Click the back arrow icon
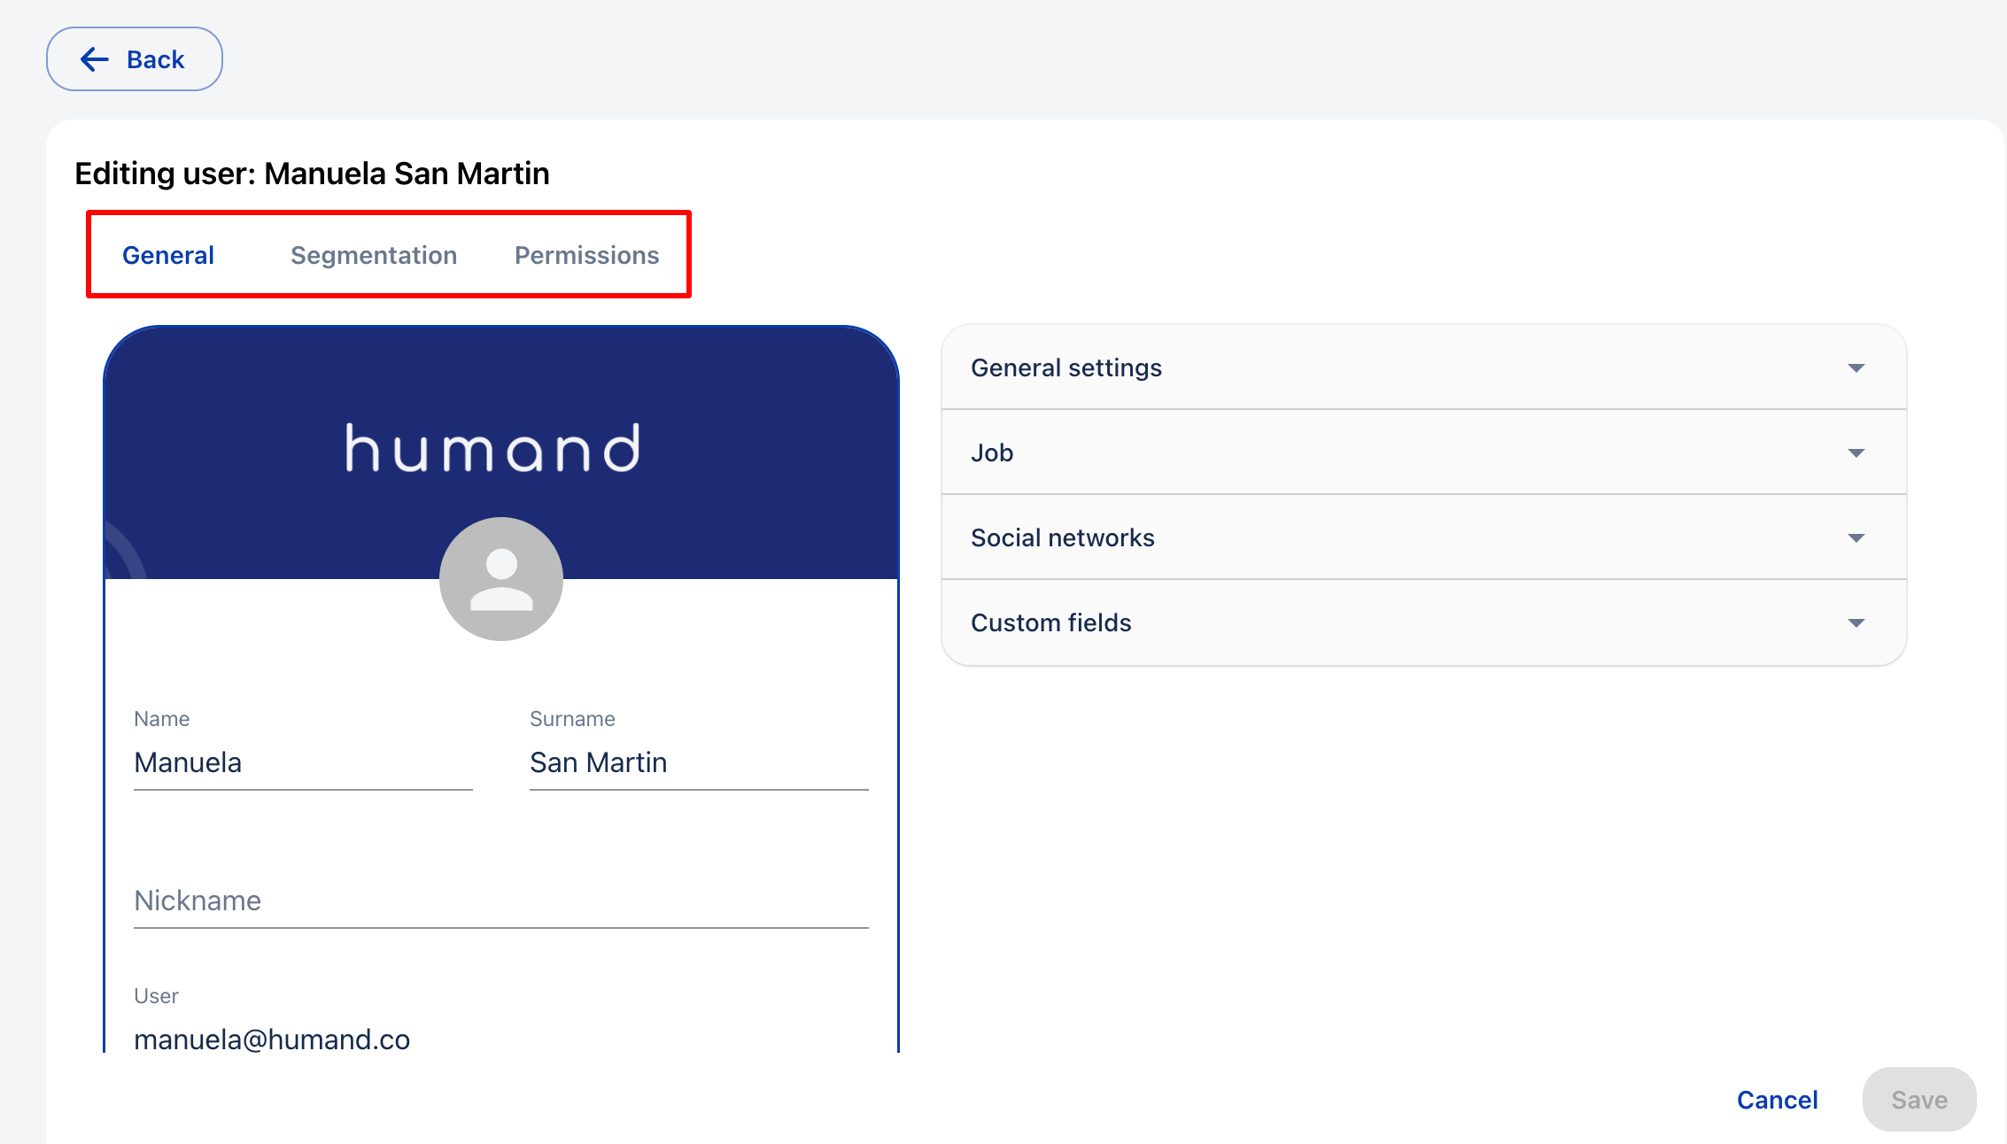 (95, 59)
